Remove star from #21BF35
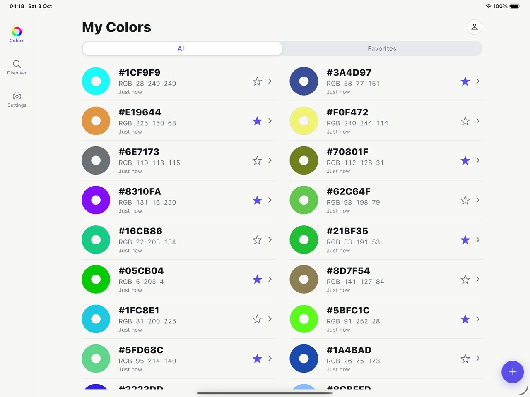Viewport: 530px width, 397px height. click(465, 240)
